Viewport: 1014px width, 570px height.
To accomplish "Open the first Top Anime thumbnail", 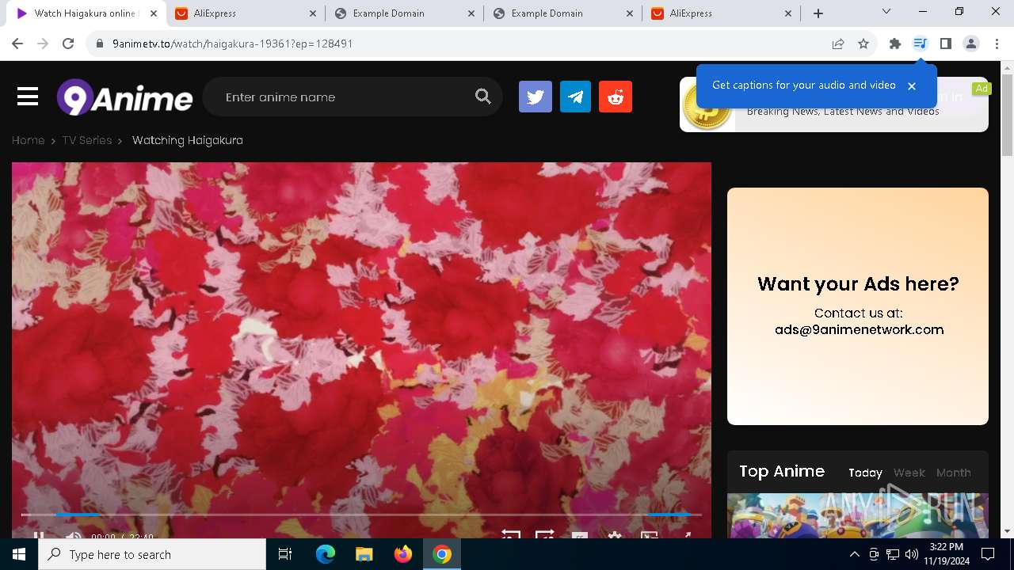I will [x=858, y=516].
